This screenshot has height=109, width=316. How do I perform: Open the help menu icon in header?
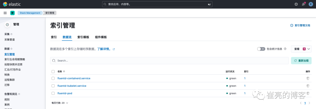(x=296, y=4)
